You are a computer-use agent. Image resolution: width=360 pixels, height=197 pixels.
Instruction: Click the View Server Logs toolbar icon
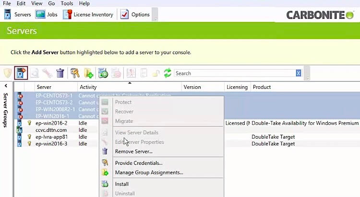coord(144,73)
